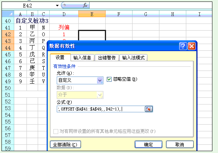This screenshot has height=153, width=218.
Task: Click the cell titled 自定义桩功3
Action: [x=32, y=21]
